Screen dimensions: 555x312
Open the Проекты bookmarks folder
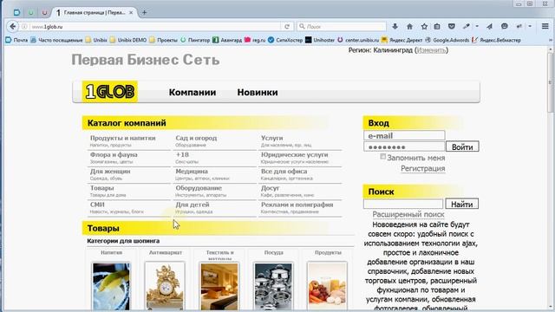pyautogui.click(x=163, y=40)
